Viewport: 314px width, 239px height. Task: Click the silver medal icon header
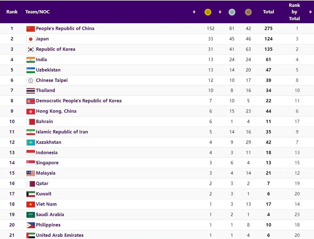pos(232,12)
